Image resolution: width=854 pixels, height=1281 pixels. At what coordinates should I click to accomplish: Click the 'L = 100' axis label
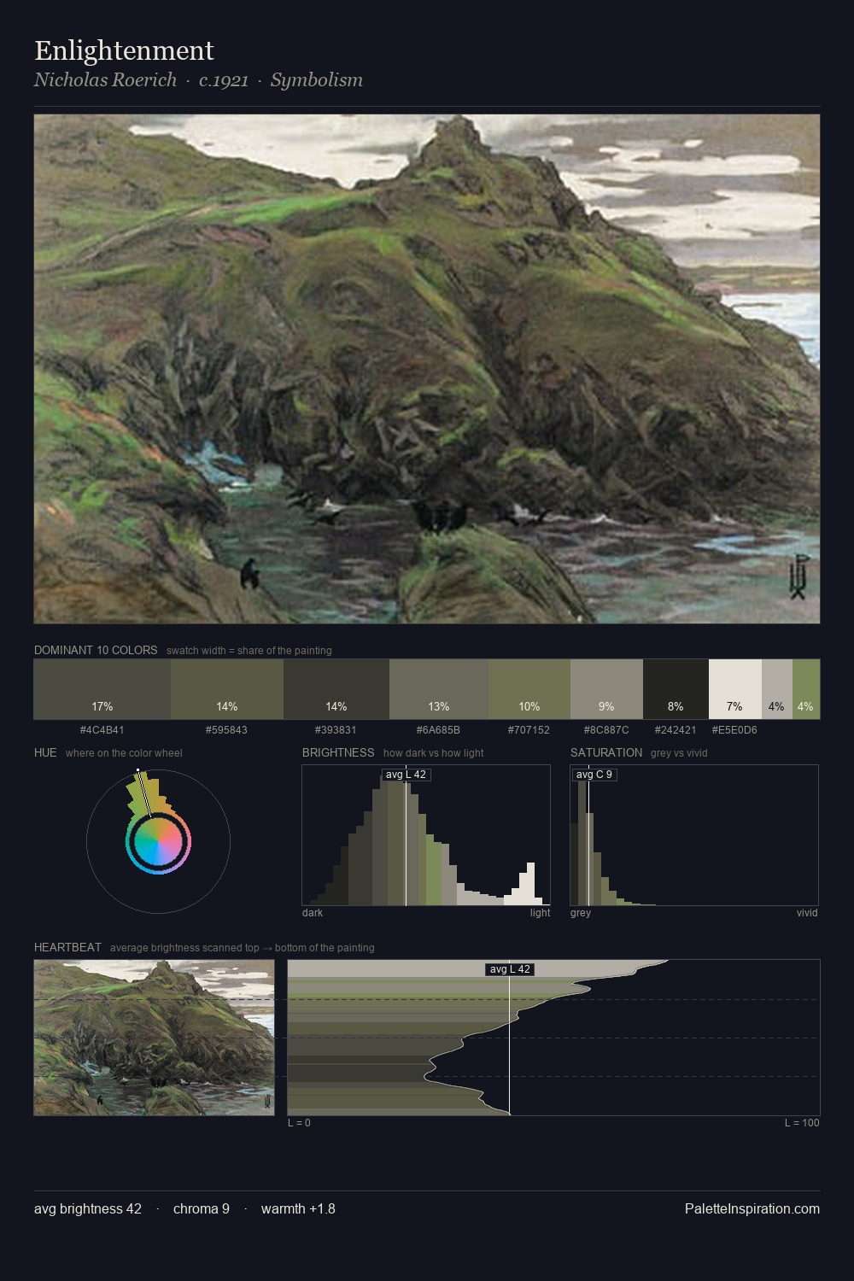tap(802, 1123)
